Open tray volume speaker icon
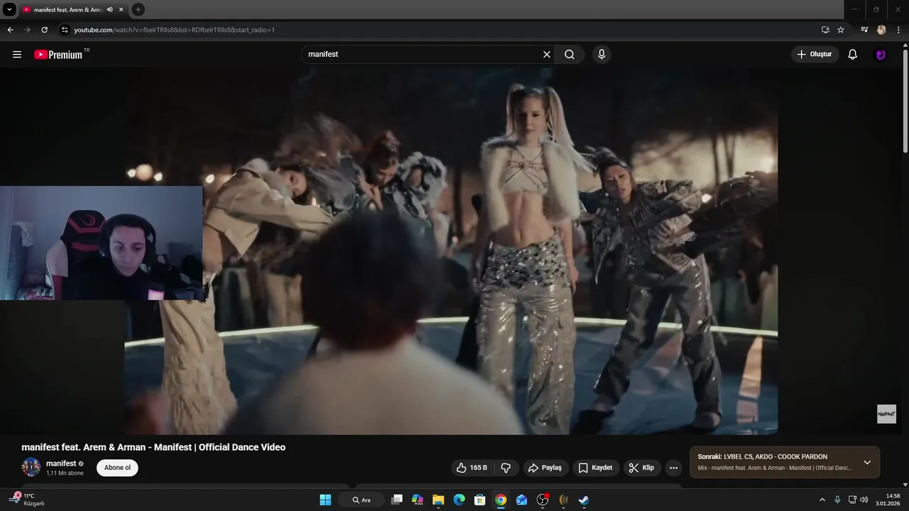909x511 pixels. tap(864, 500)
